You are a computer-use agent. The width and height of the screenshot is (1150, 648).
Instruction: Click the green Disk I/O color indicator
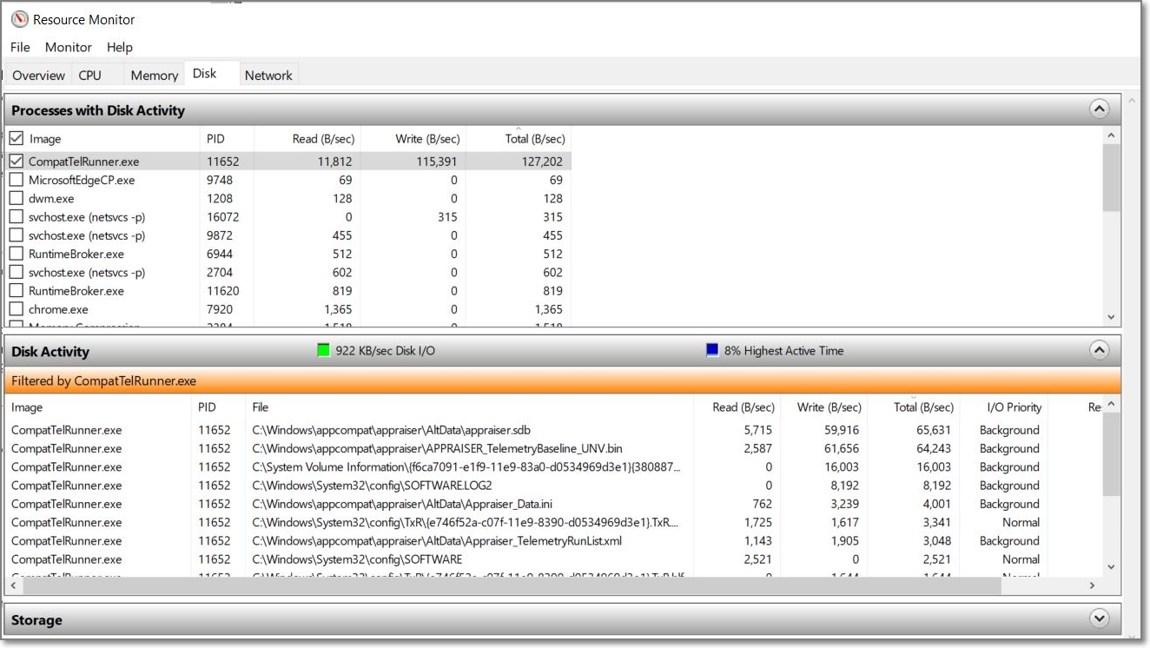point(324,351)
